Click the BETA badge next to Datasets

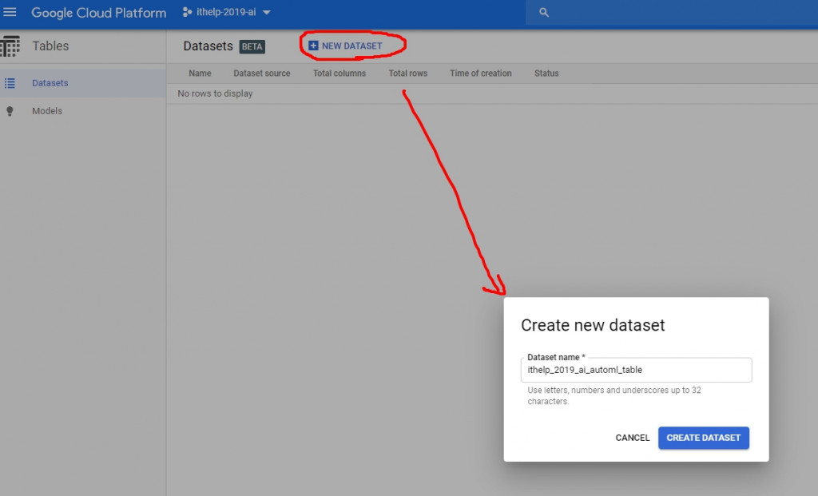(252, 46)
